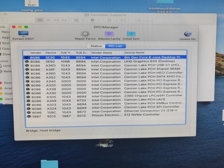Switch Finder window to column view
This screenshot has height=168, width=224.
click(56, 20)
